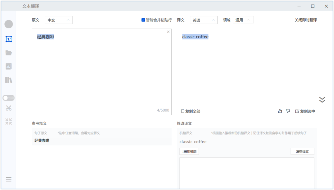Toggle the sidebar on/off switch
Image resolution: width=334 pixels, height=190 pixels.
pos(9,98)
